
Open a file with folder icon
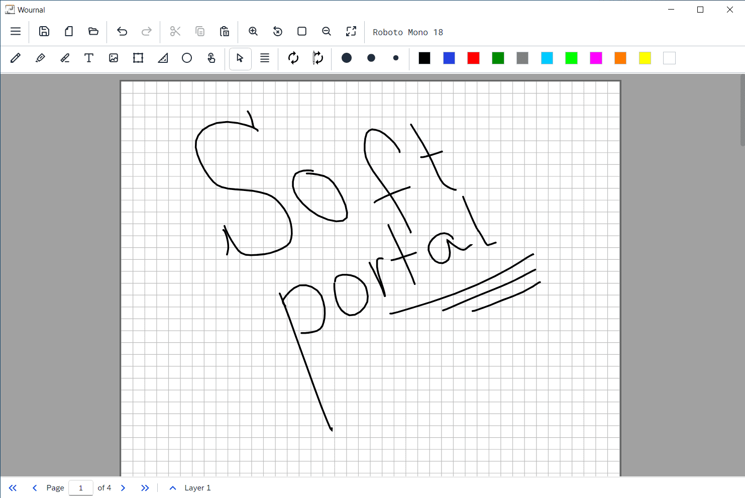(x=93, y=32)
